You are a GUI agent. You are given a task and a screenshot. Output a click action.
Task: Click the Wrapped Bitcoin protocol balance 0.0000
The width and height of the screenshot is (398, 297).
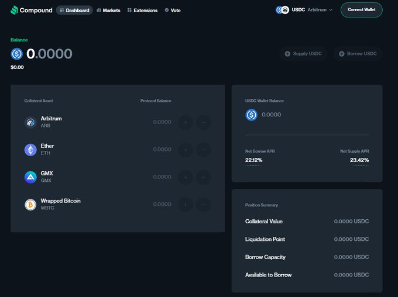162,204
